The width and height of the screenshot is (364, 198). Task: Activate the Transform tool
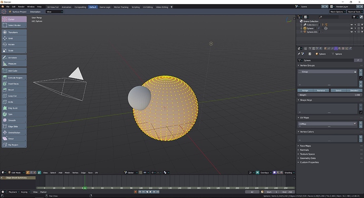14,32
